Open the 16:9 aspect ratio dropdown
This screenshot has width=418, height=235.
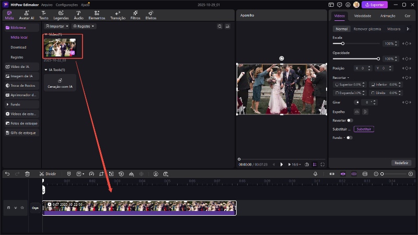click(296, 164)
